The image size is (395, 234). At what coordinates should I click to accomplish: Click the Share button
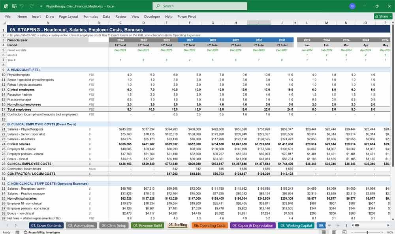(383, 16)
